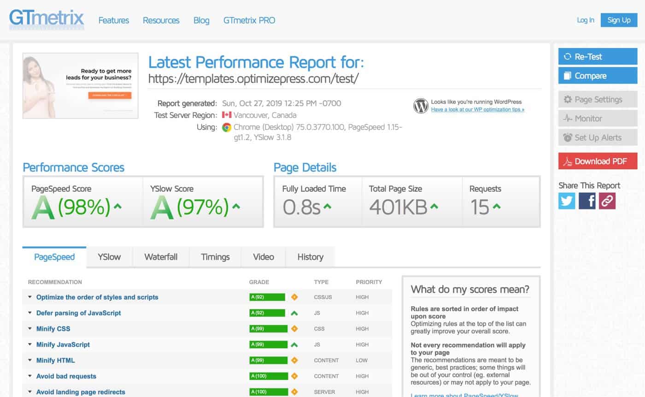Click the PRIORITY column header
The width and height of the screenshot is (645, 397).
[369, 282]
